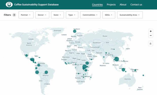The height and width of the screenshot is (95, 157).
Task: Open the Type filter dropdown
Action: point(72,15)
